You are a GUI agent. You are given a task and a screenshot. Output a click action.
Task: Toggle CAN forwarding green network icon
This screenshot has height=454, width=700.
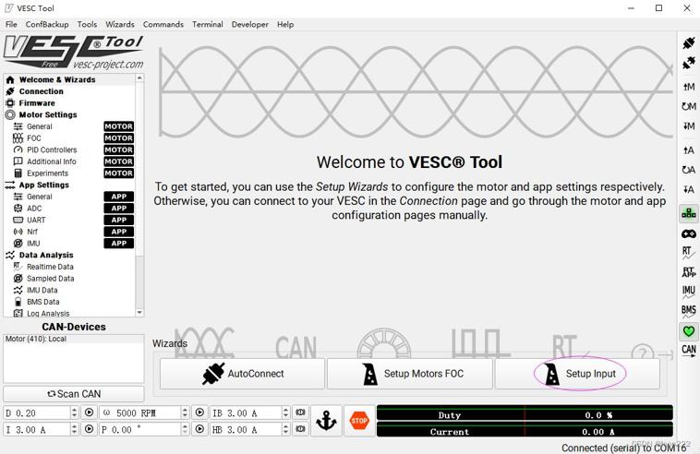688,213
